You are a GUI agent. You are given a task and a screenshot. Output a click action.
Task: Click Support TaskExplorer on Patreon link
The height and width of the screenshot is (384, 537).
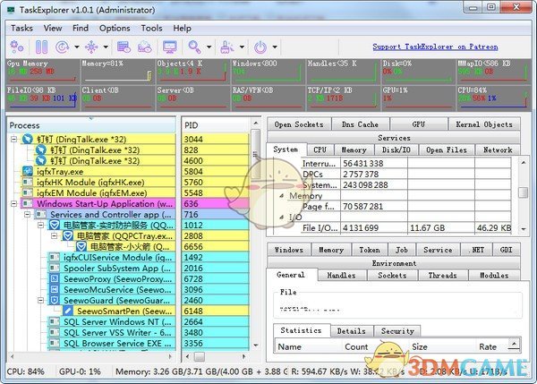pyautogui.click(x=435, y=47)
